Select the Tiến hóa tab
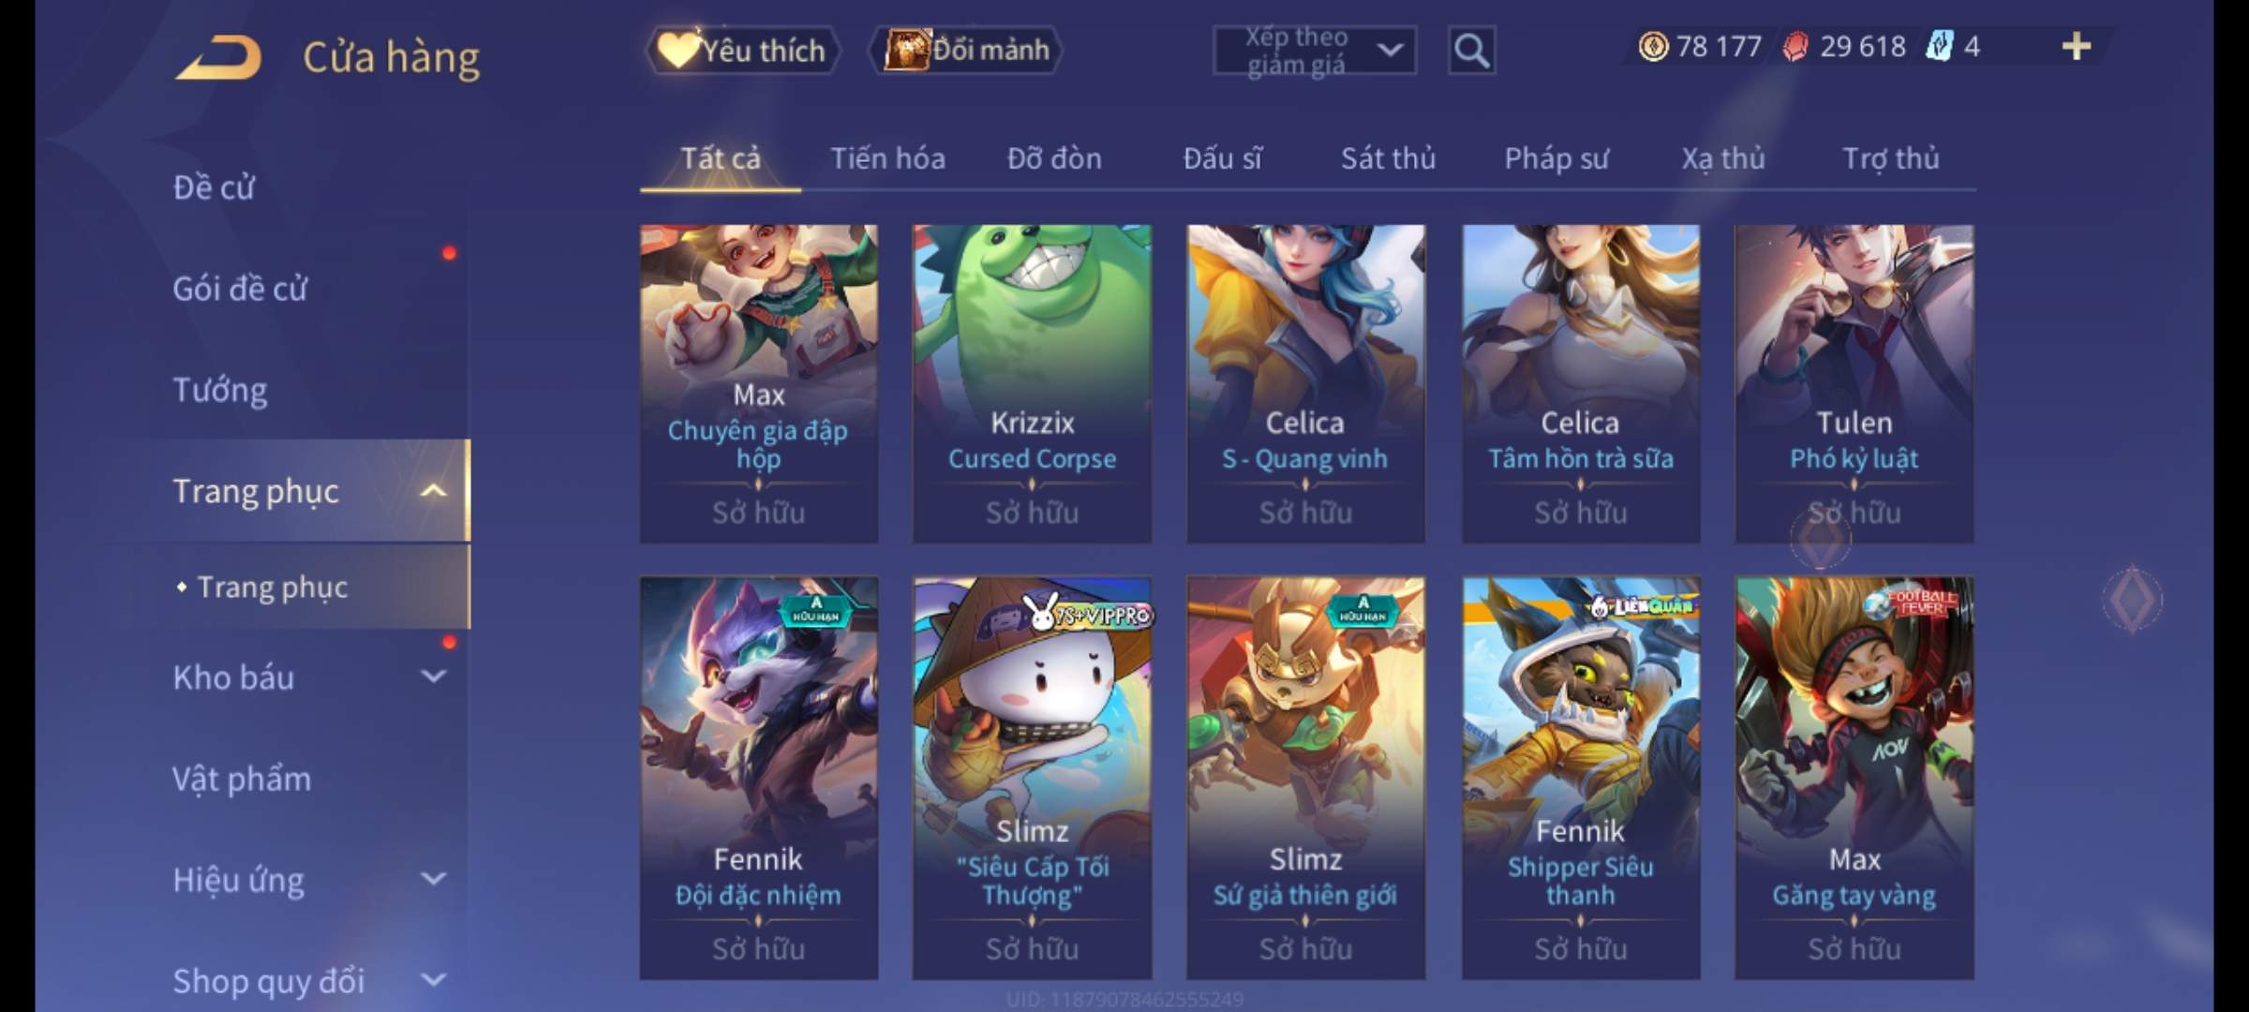2249x1012 pixels. tap(887, 159)
